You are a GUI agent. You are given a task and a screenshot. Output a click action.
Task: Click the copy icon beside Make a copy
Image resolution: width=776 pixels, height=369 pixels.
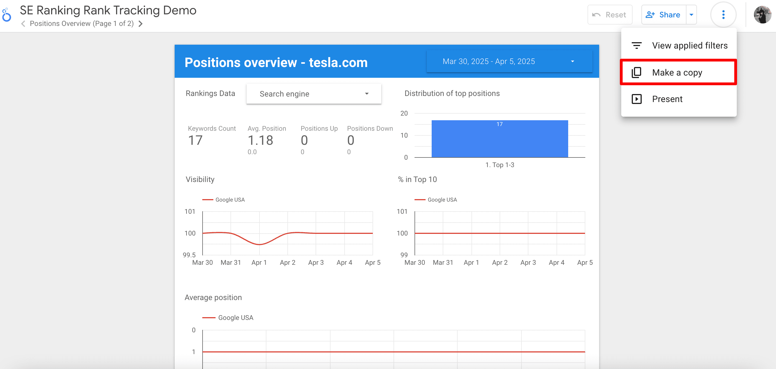pyautogui.click(x=636, y=73)
